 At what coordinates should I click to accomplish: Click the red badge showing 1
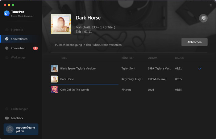[35, 48]
